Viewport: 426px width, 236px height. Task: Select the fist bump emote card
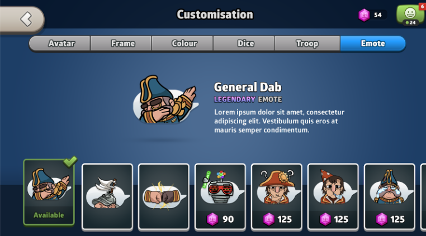[x=164, y=196]
